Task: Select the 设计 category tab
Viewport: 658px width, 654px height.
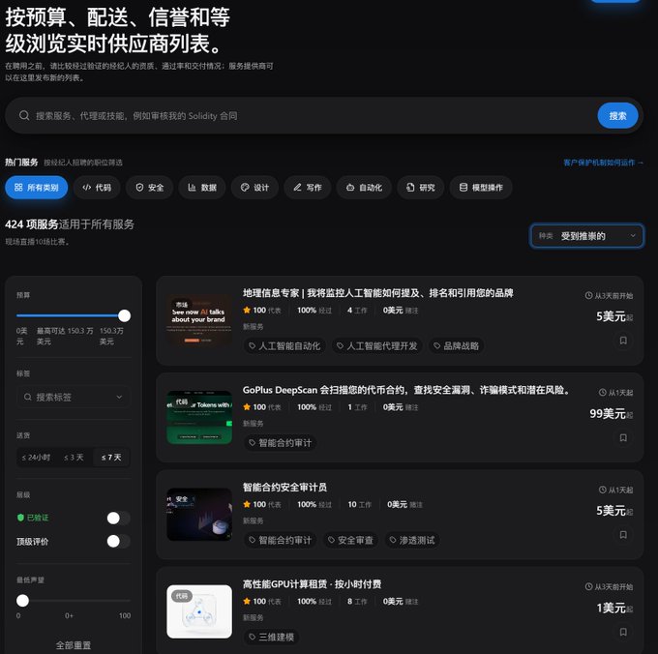Action: click(254, 188)
